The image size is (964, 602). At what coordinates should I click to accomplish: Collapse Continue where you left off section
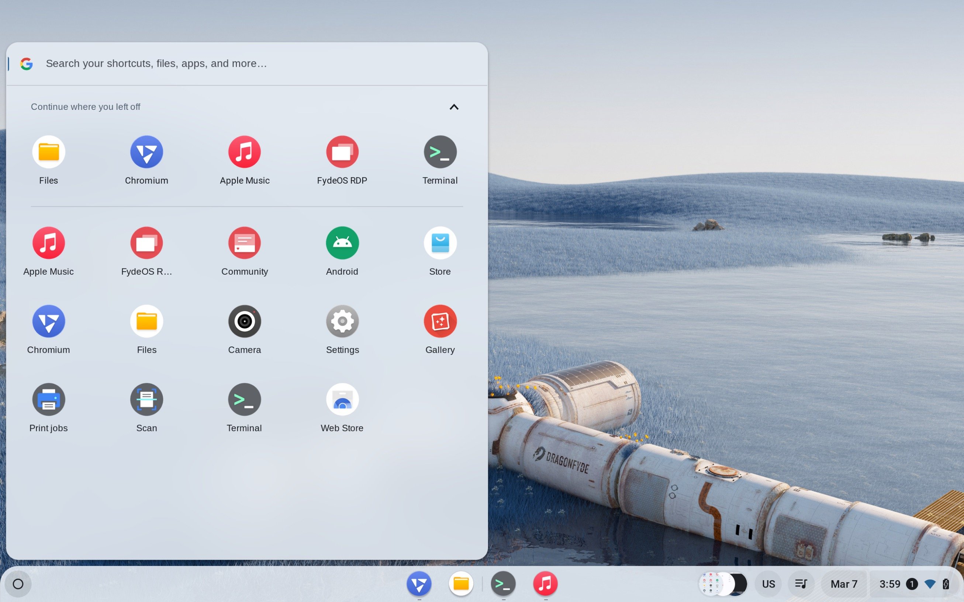454,107
